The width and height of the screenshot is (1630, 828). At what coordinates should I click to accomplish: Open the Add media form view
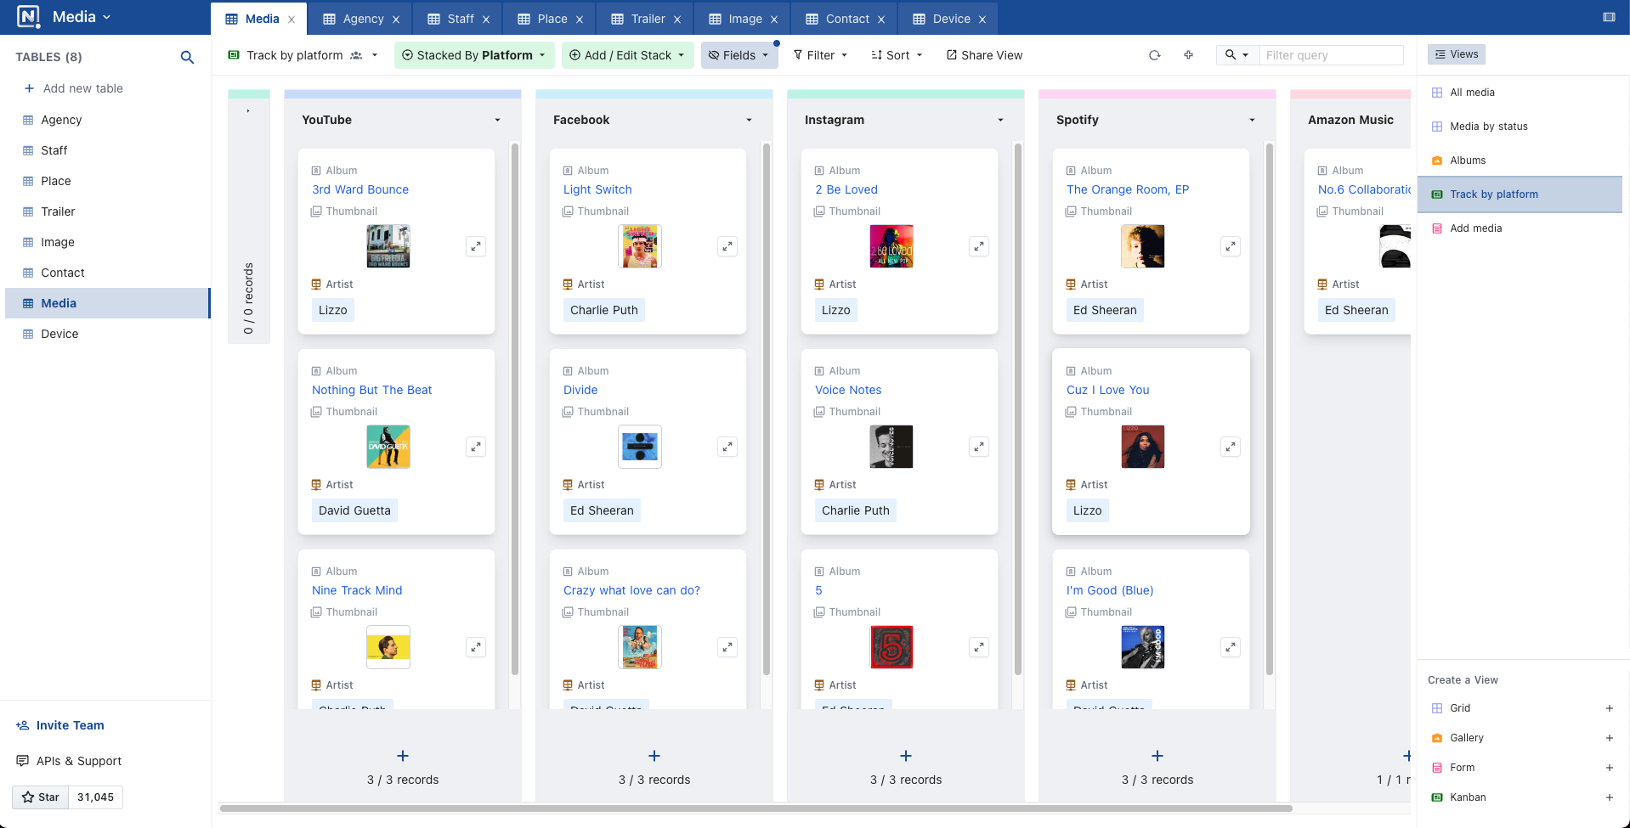1520,228
